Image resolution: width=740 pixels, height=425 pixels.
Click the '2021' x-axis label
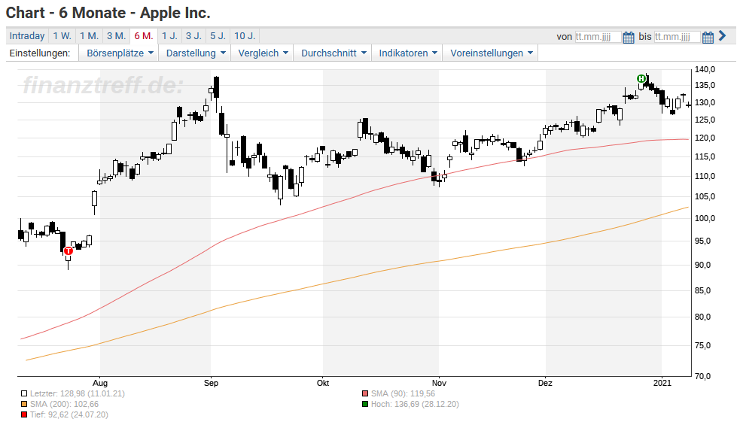(662, 383)
